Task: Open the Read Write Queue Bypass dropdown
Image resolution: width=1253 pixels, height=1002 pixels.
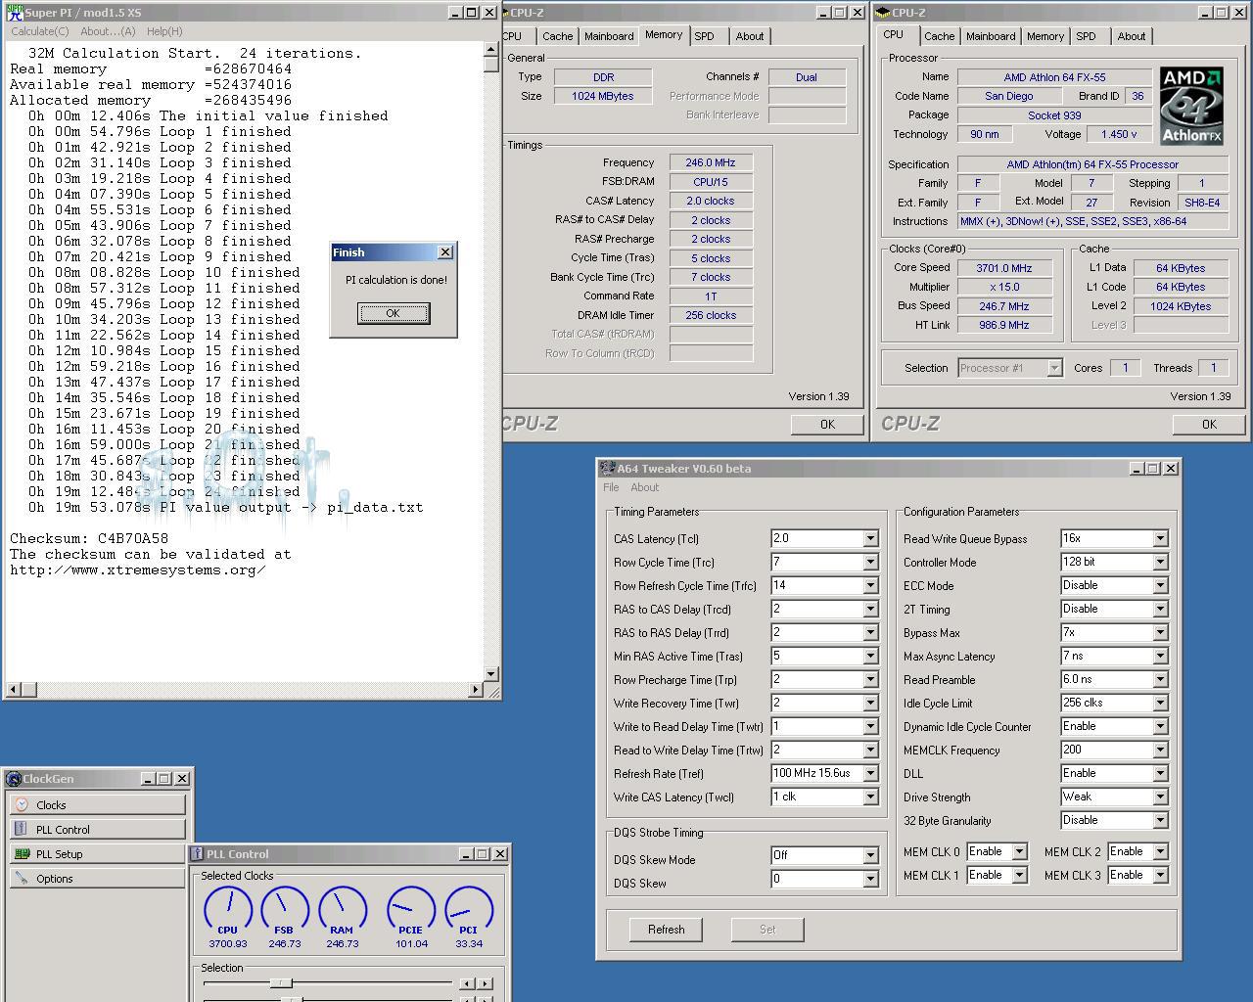Action: [x=1160, y=538]
